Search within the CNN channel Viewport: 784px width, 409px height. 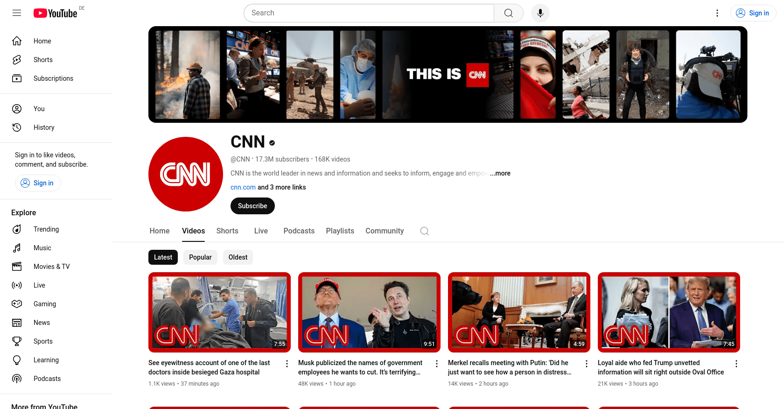tap(424, 231)
